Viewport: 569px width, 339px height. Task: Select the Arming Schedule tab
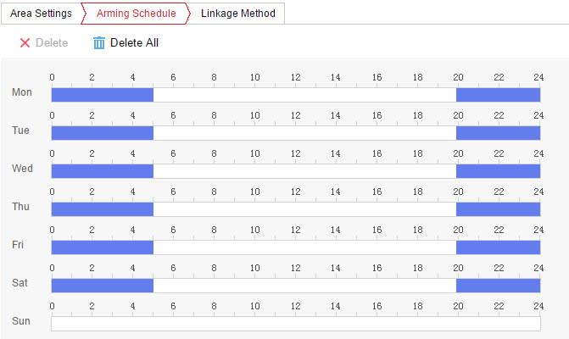(136, 14)
